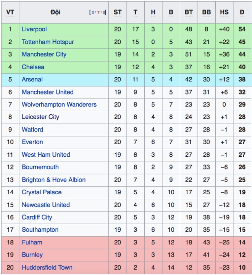Click the 't' talk template link
This screenshot has width=252, height=275.
[x=98, y=13]
